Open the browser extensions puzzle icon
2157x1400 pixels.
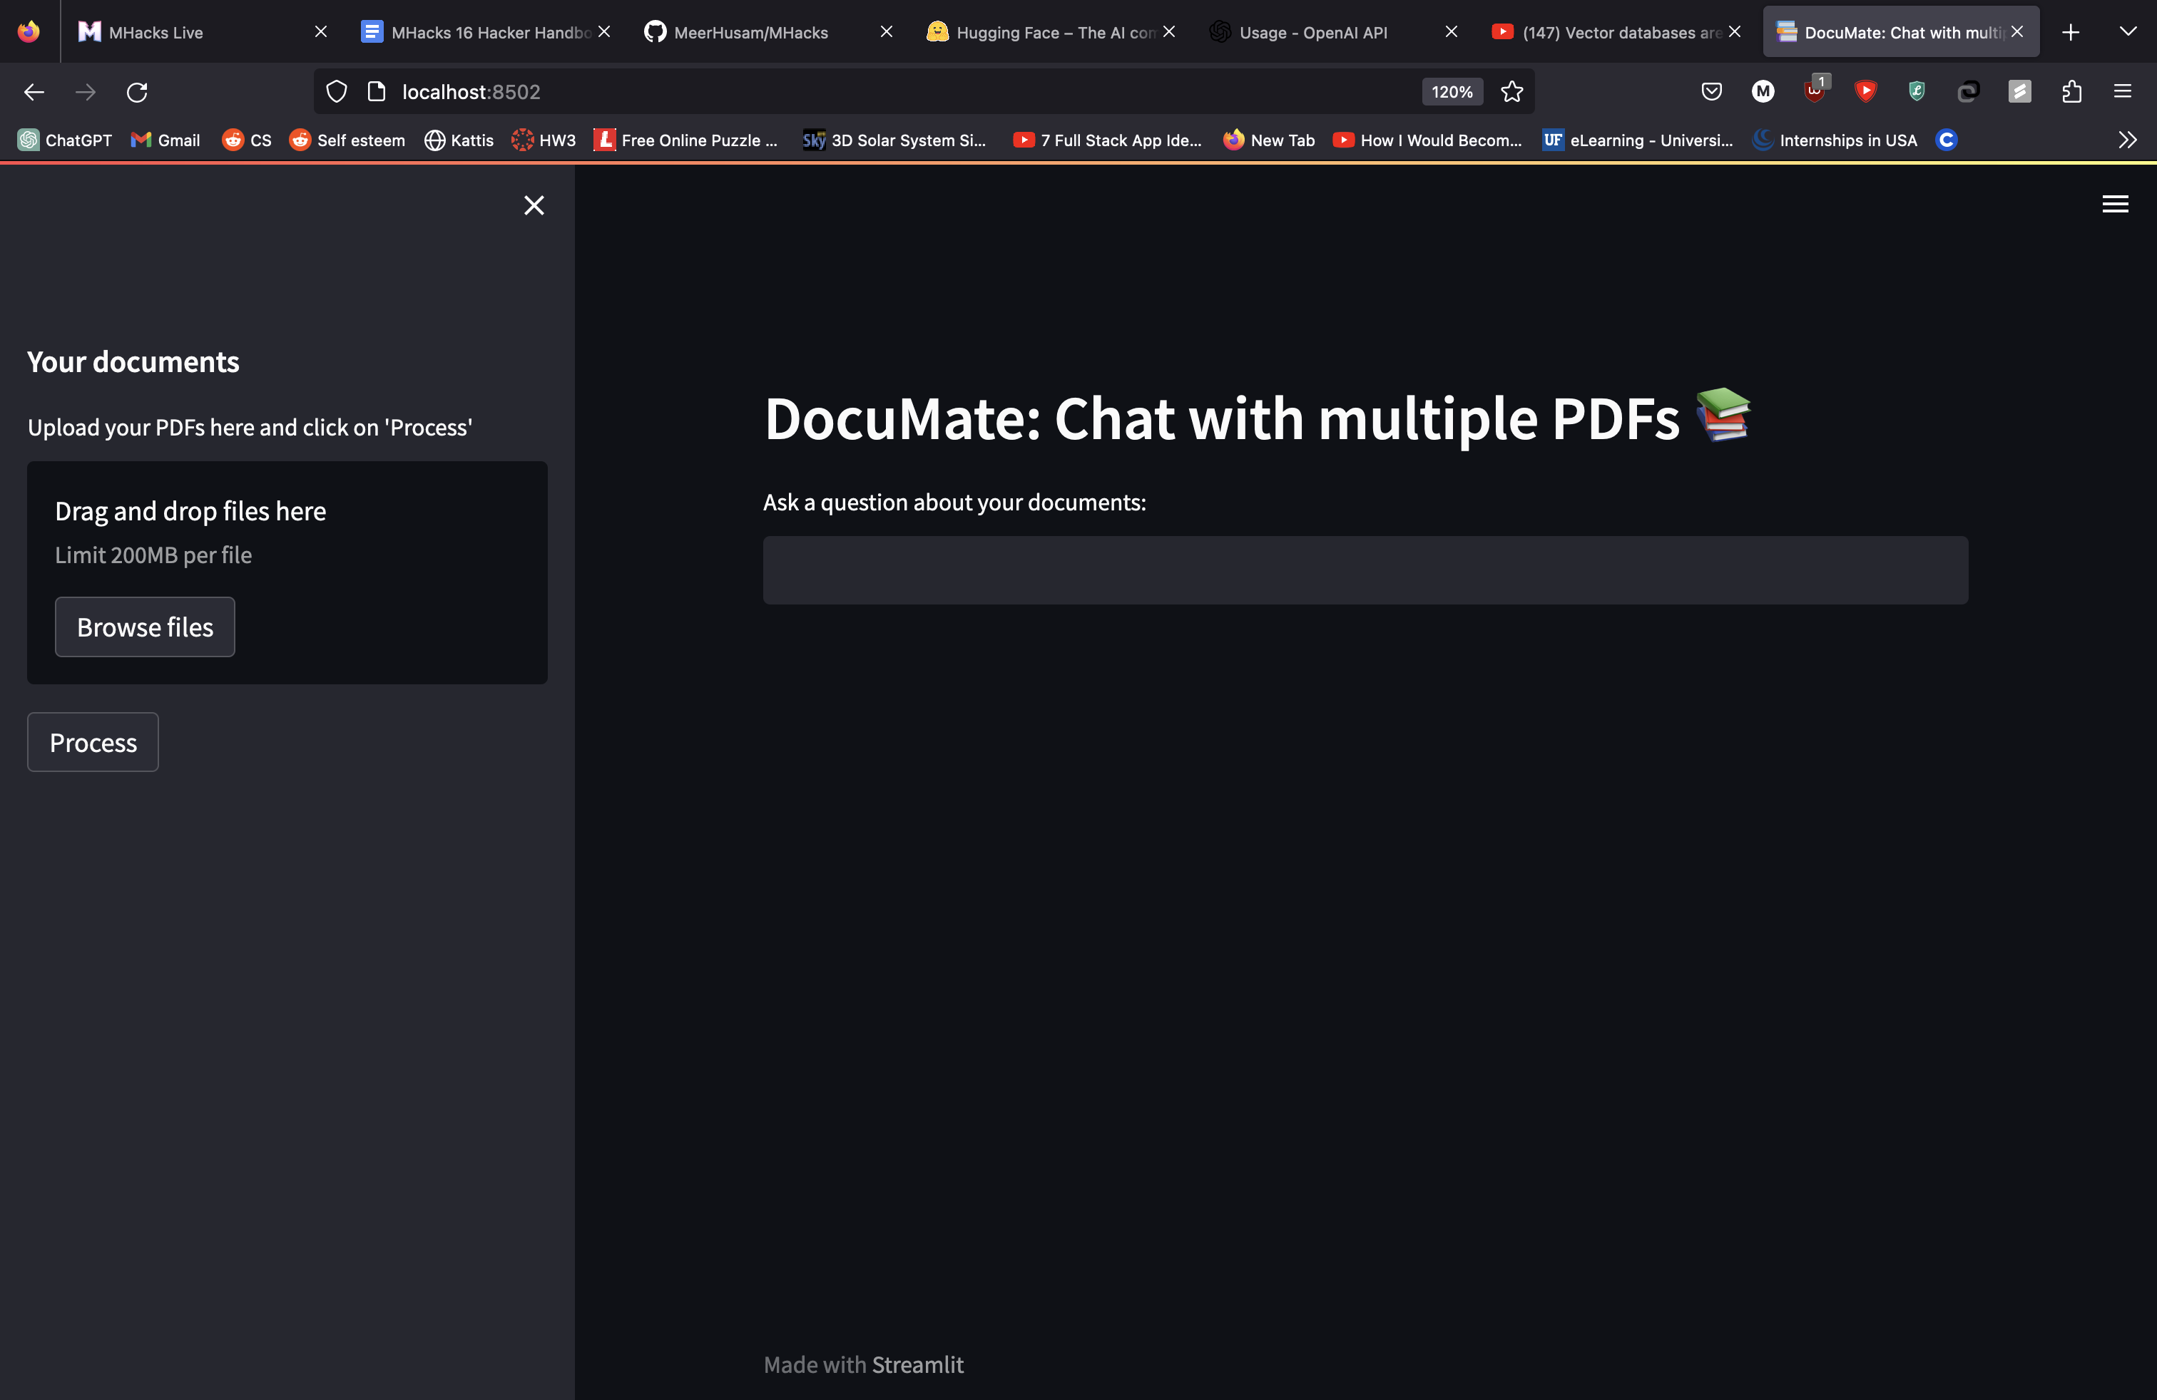click(2071, 91)
